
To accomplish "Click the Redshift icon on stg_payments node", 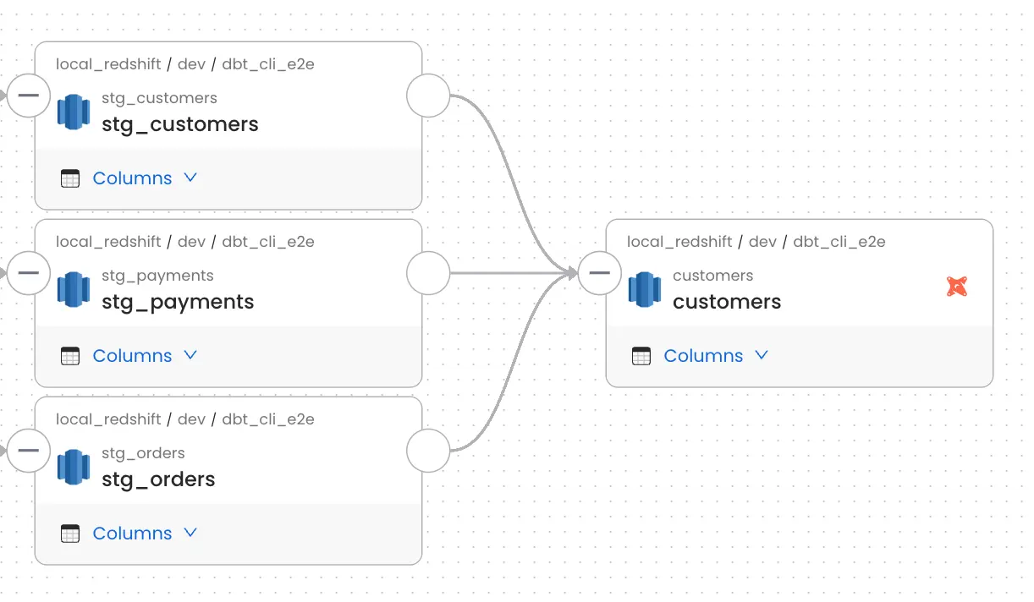I will [74, 290].
